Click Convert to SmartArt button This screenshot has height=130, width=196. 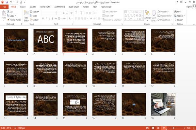[112, 20]
